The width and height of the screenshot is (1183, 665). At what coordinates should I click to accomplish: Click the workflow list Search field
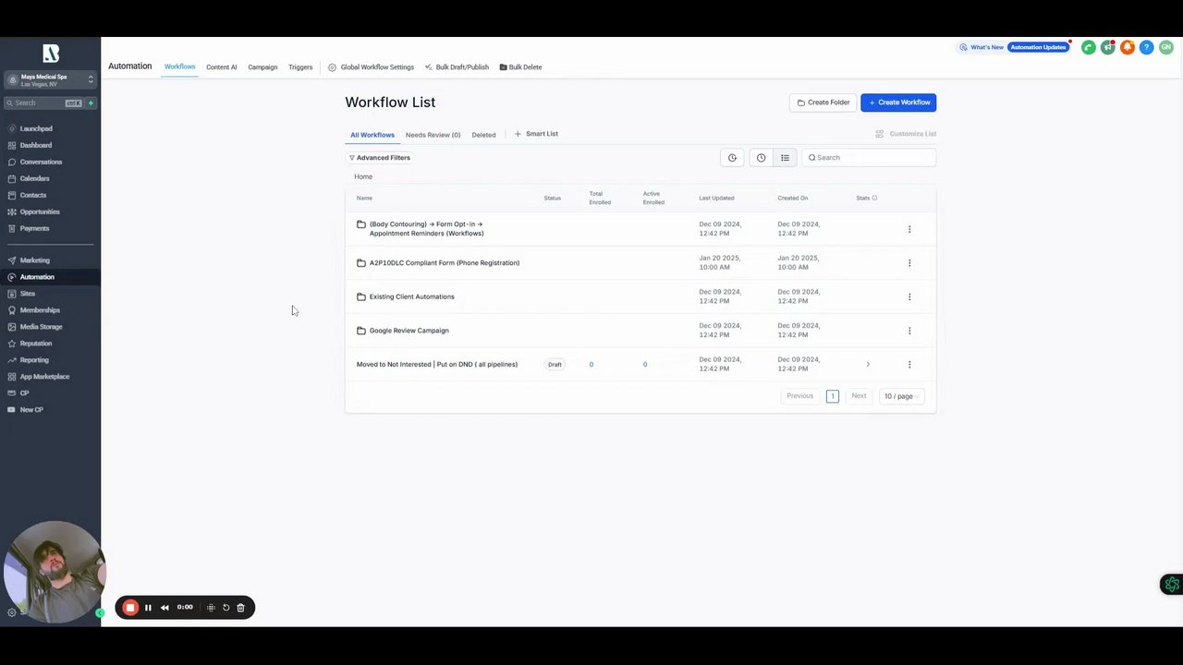[869, 158]
